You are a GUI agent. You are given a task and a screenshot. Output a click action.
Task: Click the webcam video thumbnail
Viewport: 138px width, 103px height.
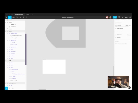(x=118, y=82)
